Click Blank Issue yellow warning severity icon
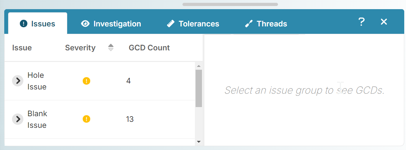 87,119
